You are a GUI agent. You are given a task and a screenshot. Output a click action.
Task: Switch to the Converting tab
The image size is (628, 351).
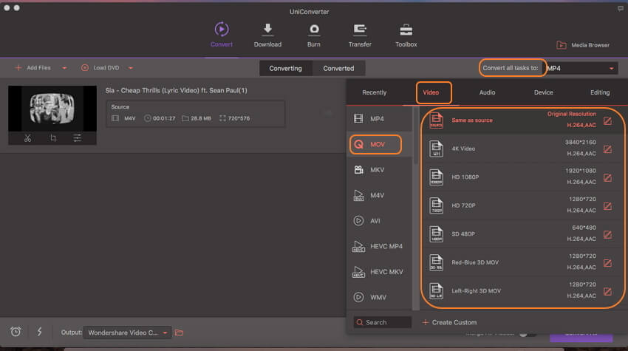286,68
